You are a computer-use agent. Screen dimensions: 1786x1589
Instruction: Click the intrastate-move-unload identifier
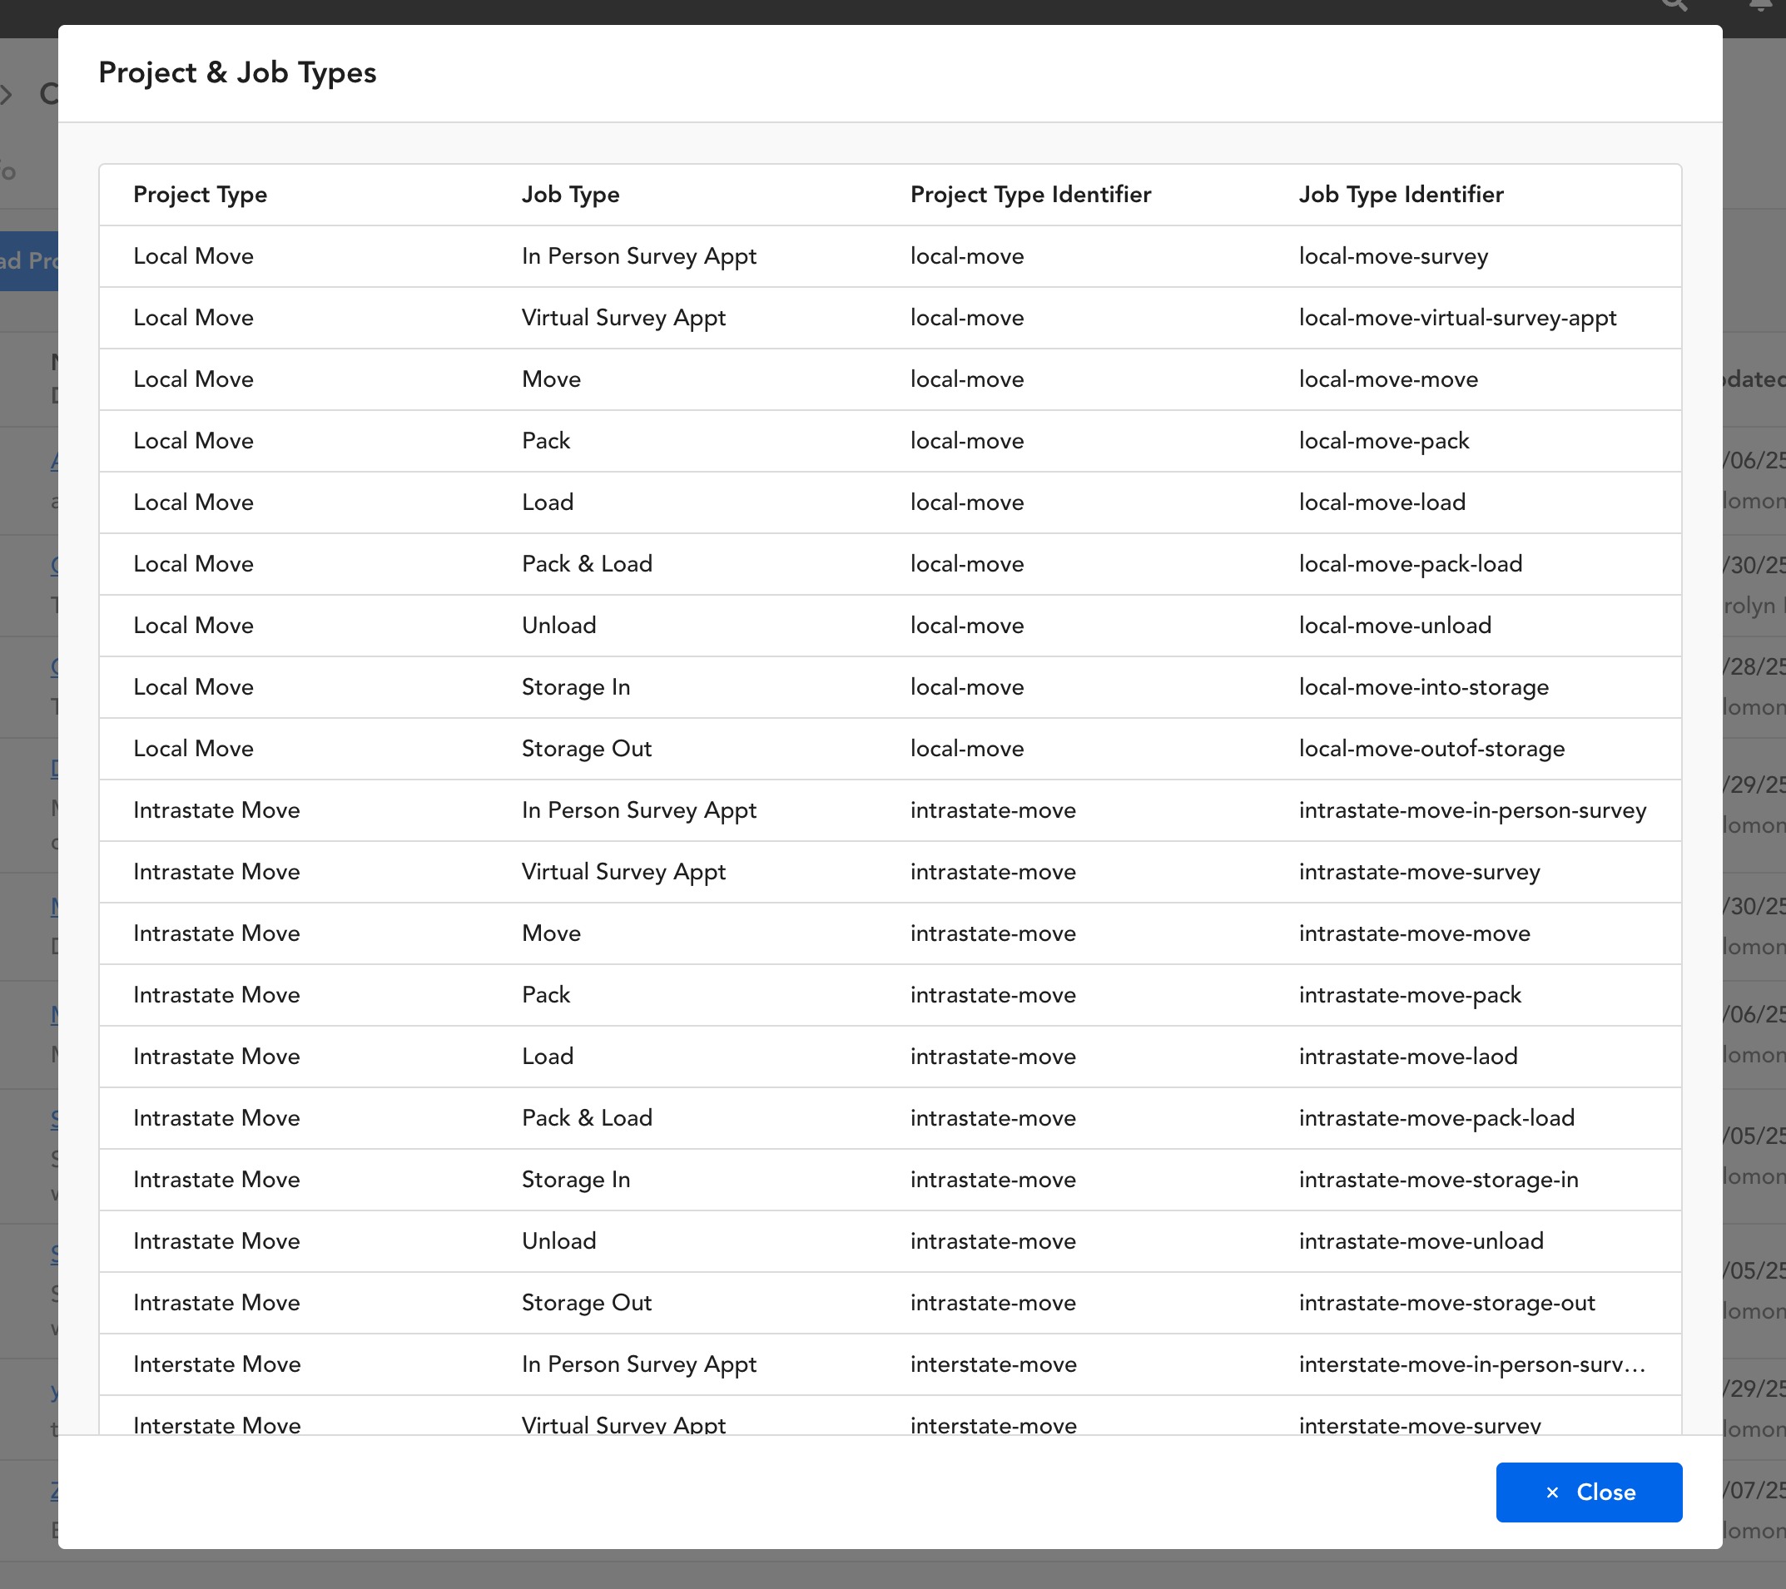1421,1241
